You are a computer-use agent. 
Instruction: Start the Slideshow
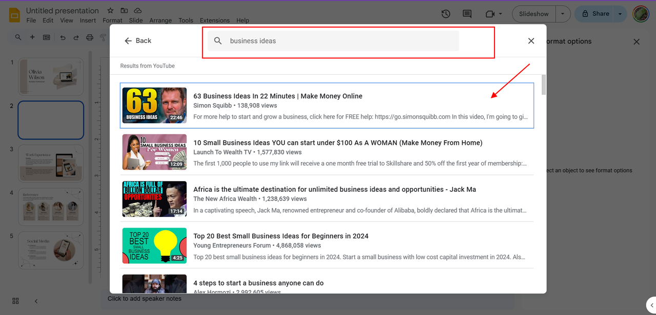[x=534, y=14]
